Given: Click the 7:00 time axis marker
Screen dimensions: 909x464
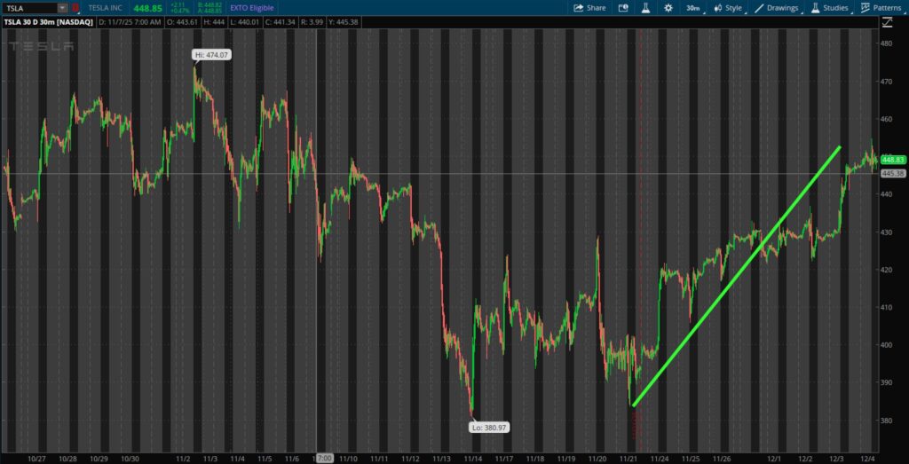Looking at the screenshot, I should 324,459.
